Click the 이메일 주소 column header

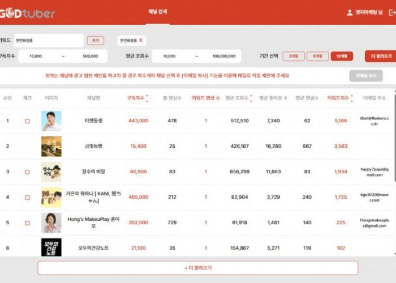[375, 98]
